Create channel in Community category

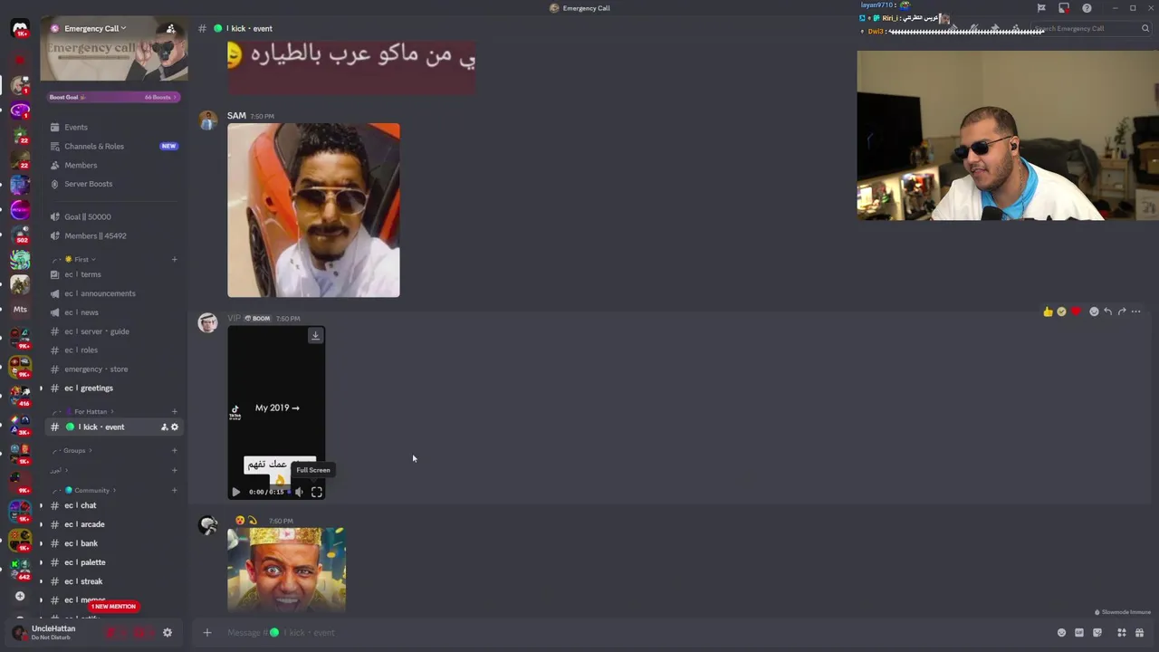pos(175,490)
